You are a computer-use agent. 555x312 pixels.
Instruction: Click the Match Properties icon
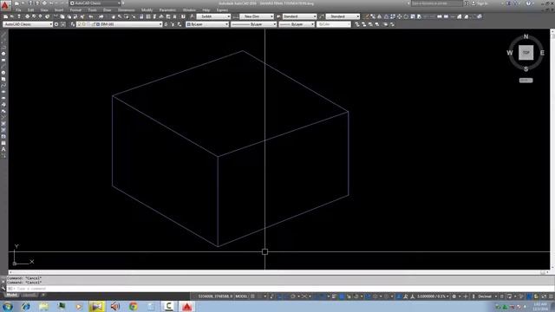[x=82, y=16]
